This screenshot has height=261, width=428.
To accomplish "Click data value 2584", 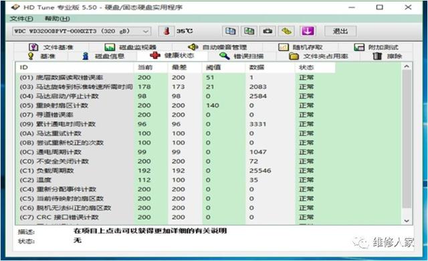I will 257,96.
